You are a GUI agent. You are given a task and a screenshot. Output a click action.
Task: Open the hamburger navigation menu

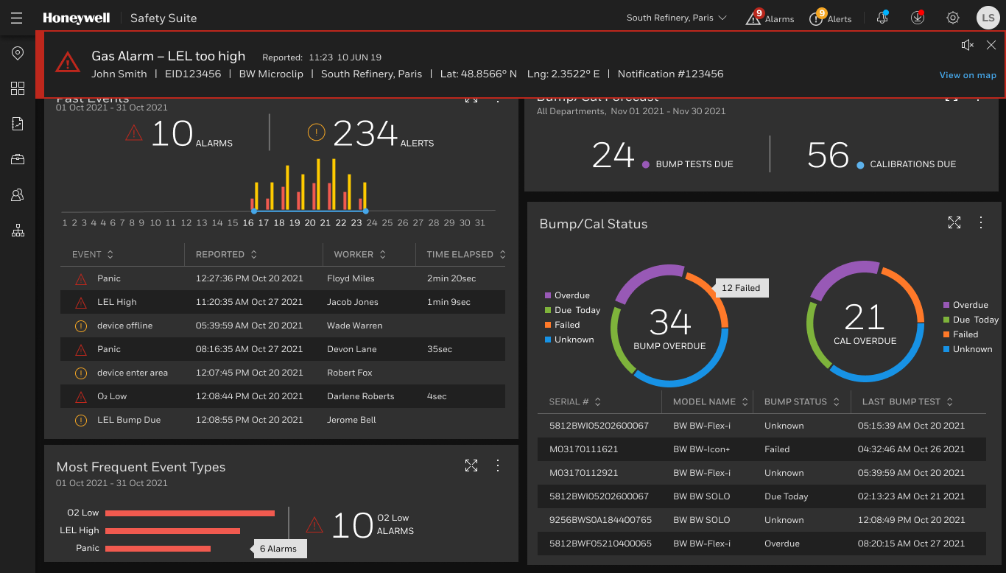pos(17,18)
